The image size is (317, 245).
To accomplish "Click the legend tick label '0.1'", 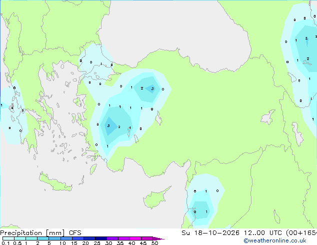I will pos(5,243).
